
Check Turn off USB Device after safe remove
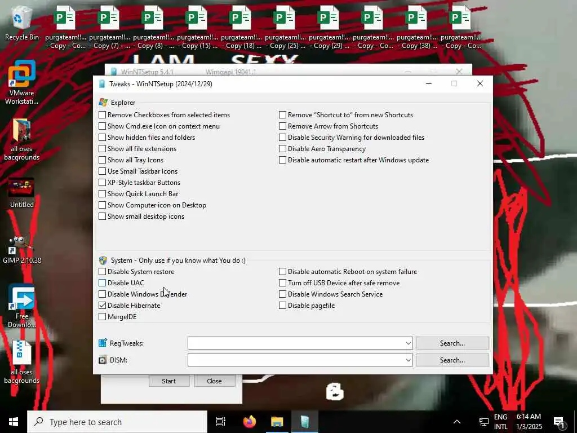click(283, 283)
